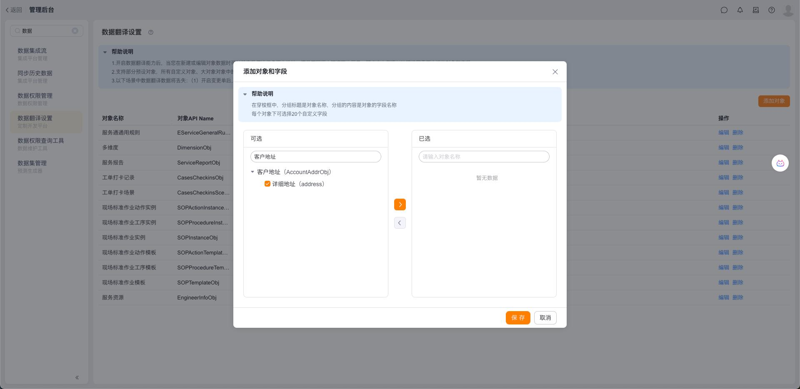This screenshot has width=800, height=389.
Task: Open 数据权限管理 in the sidebar
Action: click(x=35, y=96)
